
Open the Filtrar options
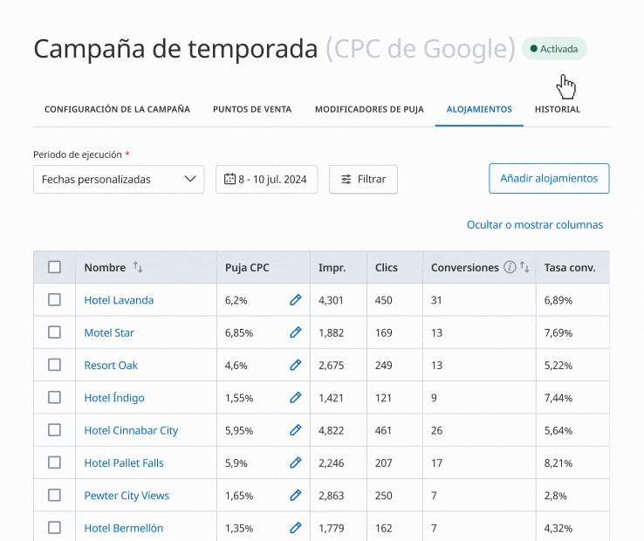(363, 179)
